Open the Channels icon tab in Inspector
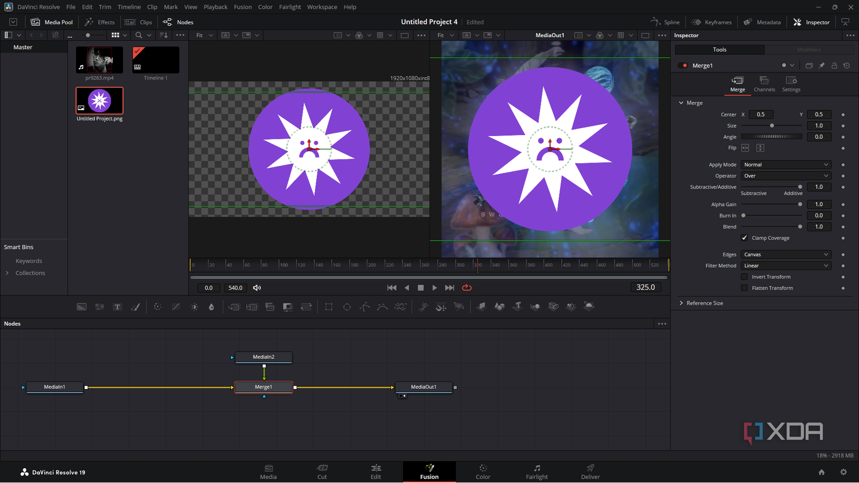The height and width of the screenshot is (483, 859). (764, 84)
